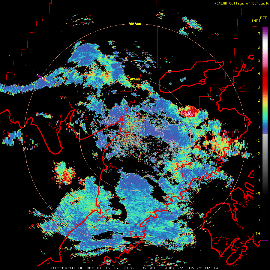The image size is (270, 270).
Task: Click the colorbar value -2 label
Action: point(258,154)
